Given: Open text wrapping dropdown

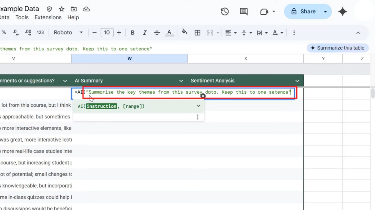Looking at the screenshot, I should (262, 33).
